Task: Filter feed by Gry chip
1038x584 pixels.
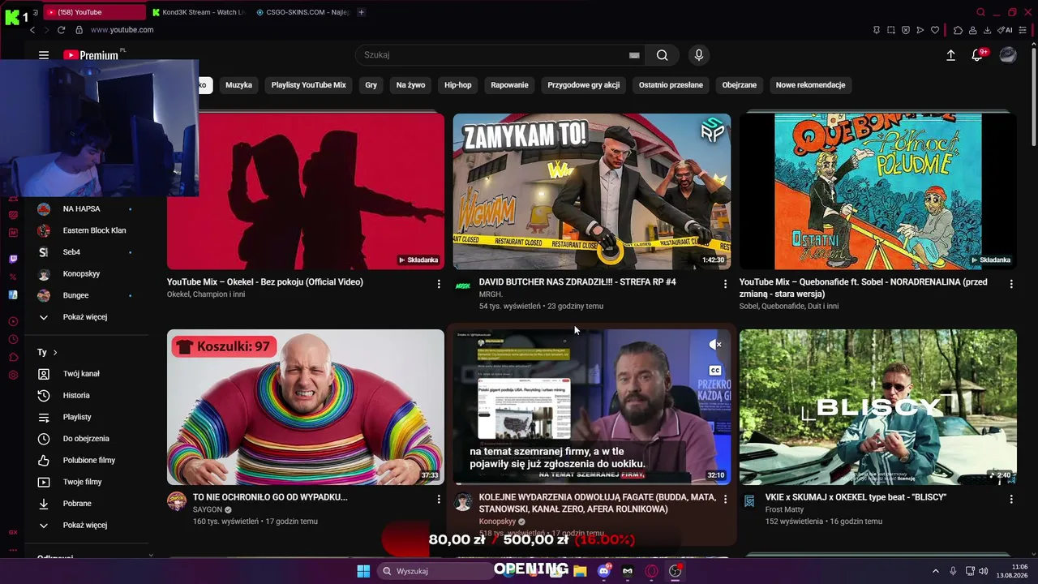Action: click(371, 85)
